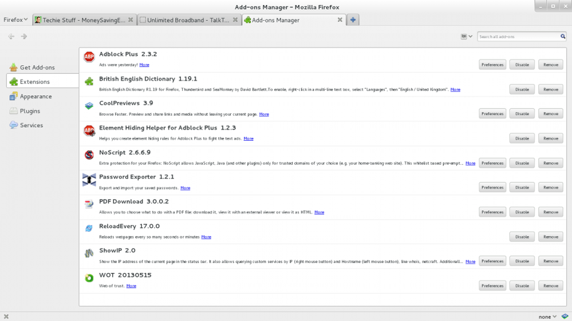Disable British English Dictionary
The width and height of the screenshot is (572, 321).
point(522,89)
